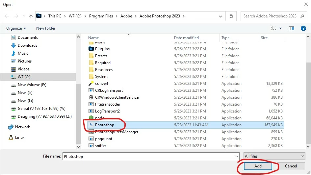The height and width of the screenshot is (175, 311).
Task: Select the PhotoshopPrefsManager application
Action: (117, 132)
